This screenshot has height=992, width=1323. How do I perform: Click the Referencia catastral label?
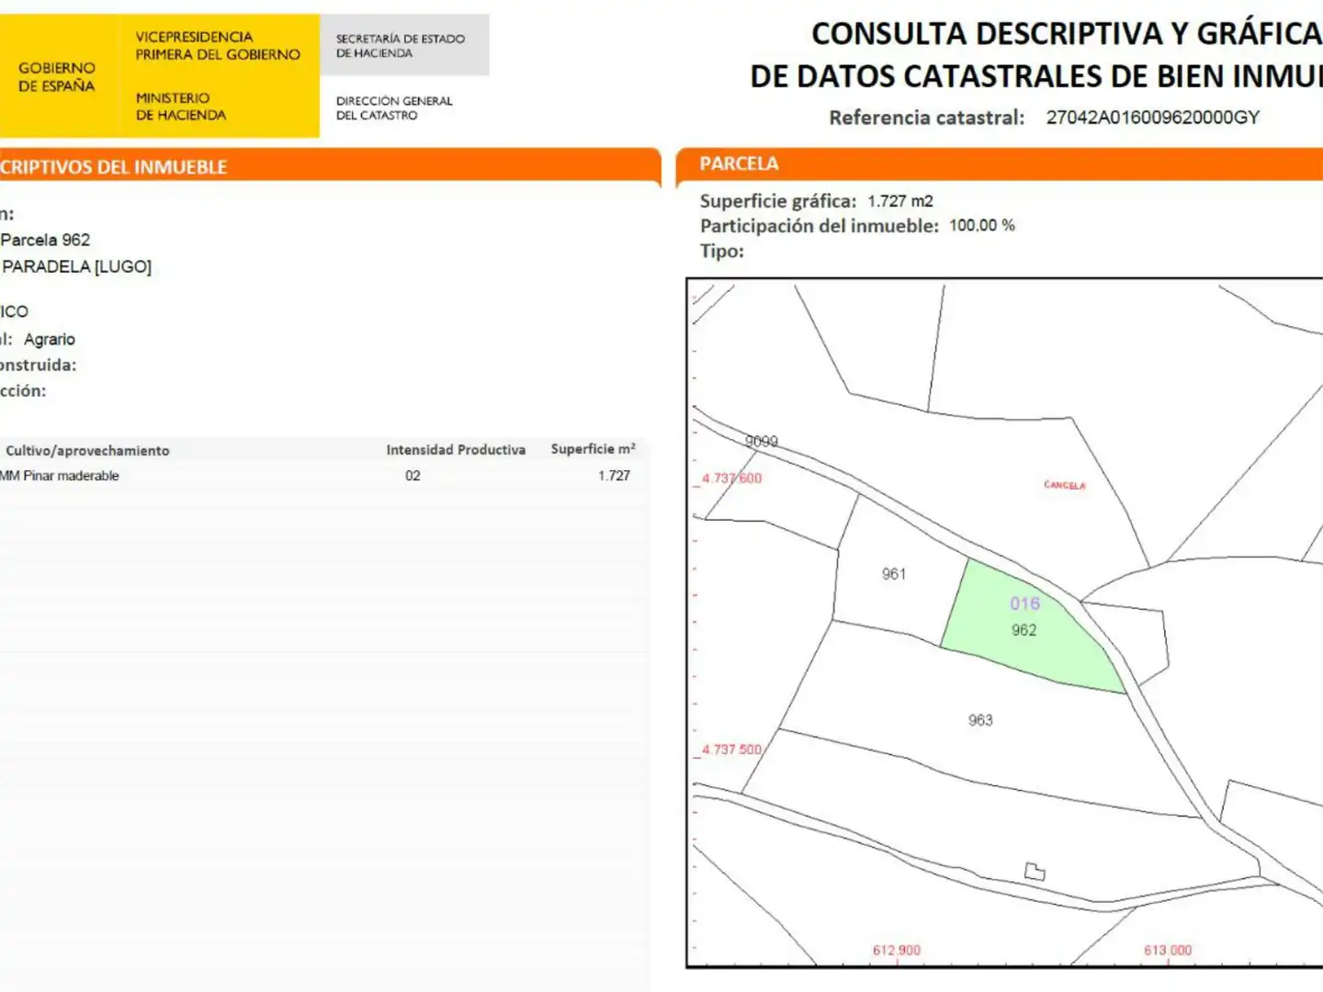pyautogui.click(x=926, y=118)
